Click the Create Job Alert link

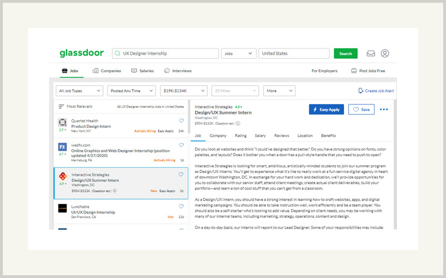(x=379, y=91)
